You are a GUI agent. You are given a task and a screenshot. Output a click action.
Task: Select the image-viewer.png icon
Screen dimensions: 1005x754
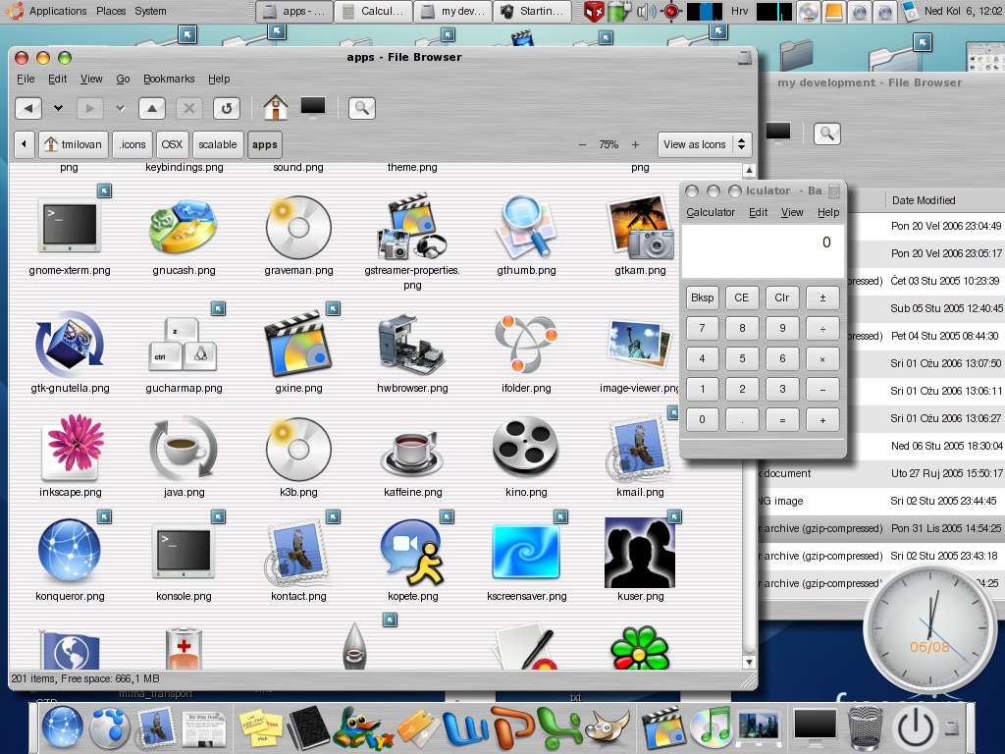tap(640, 343)
